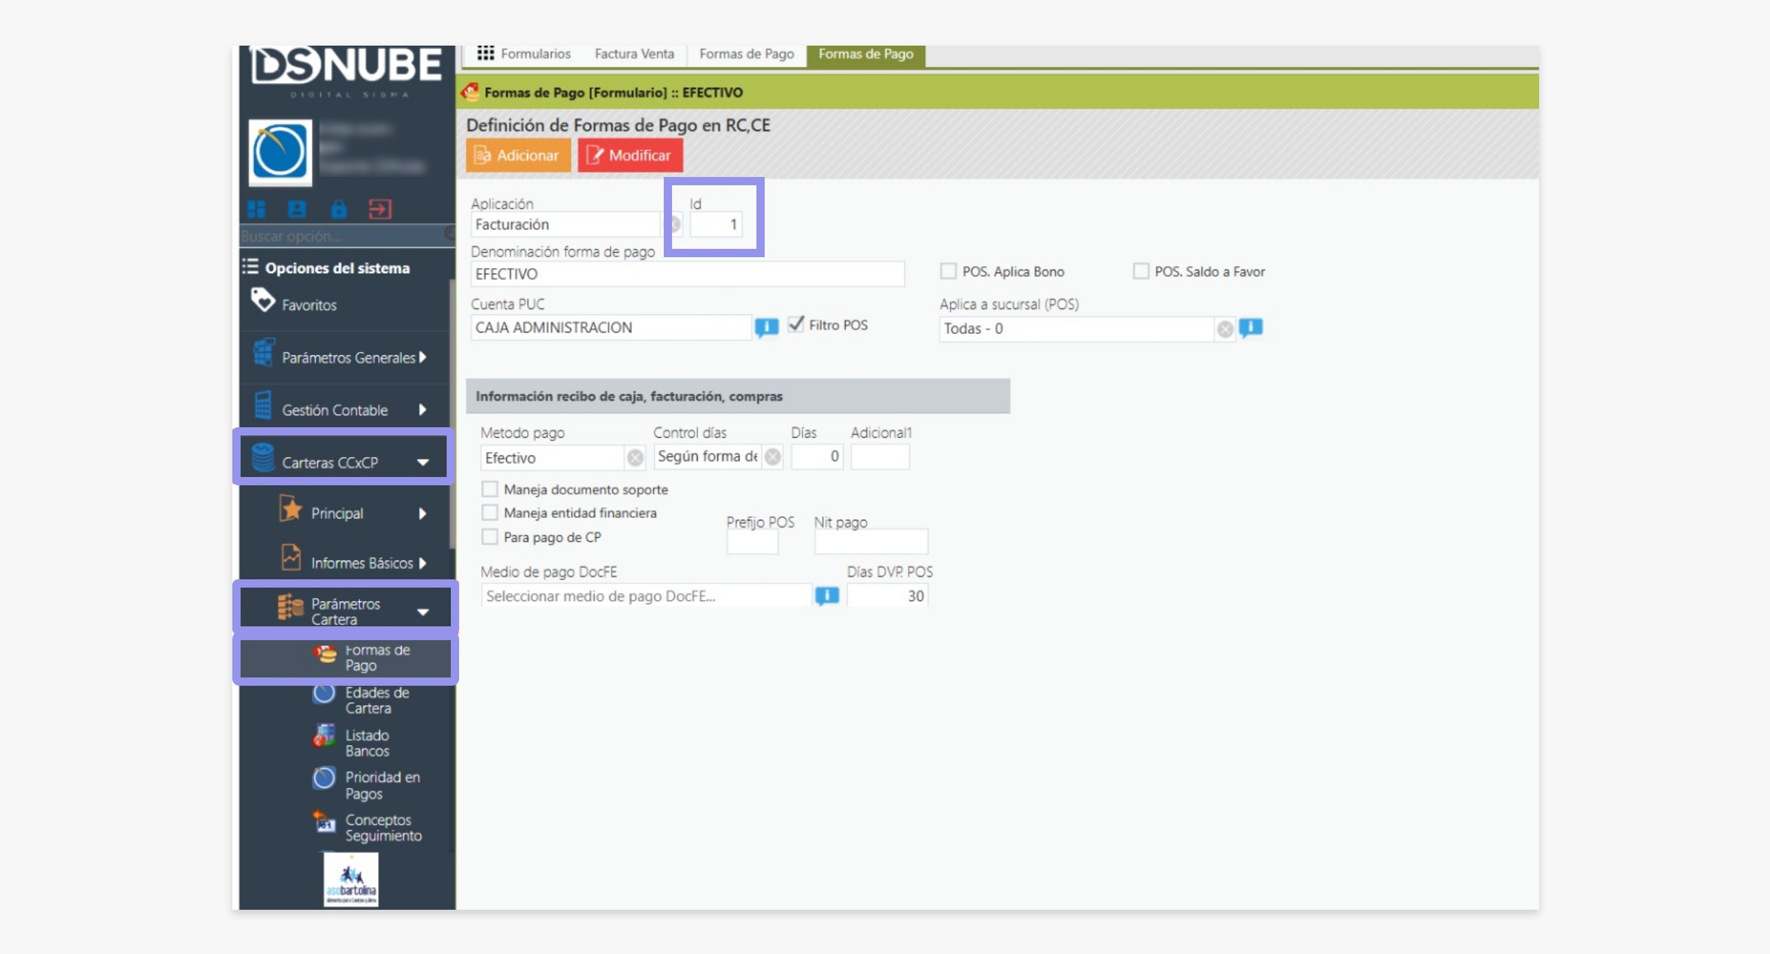Image resolution: width=1770 pixels, height=954 pixels.
Task: Click info icon next to Aplica a sucursal
Action: tap(1250, 328)
